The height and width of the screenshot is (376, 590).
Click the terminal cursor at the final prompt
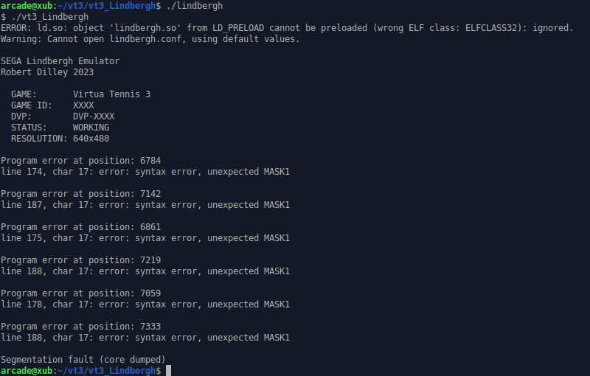tap(169, 370)
